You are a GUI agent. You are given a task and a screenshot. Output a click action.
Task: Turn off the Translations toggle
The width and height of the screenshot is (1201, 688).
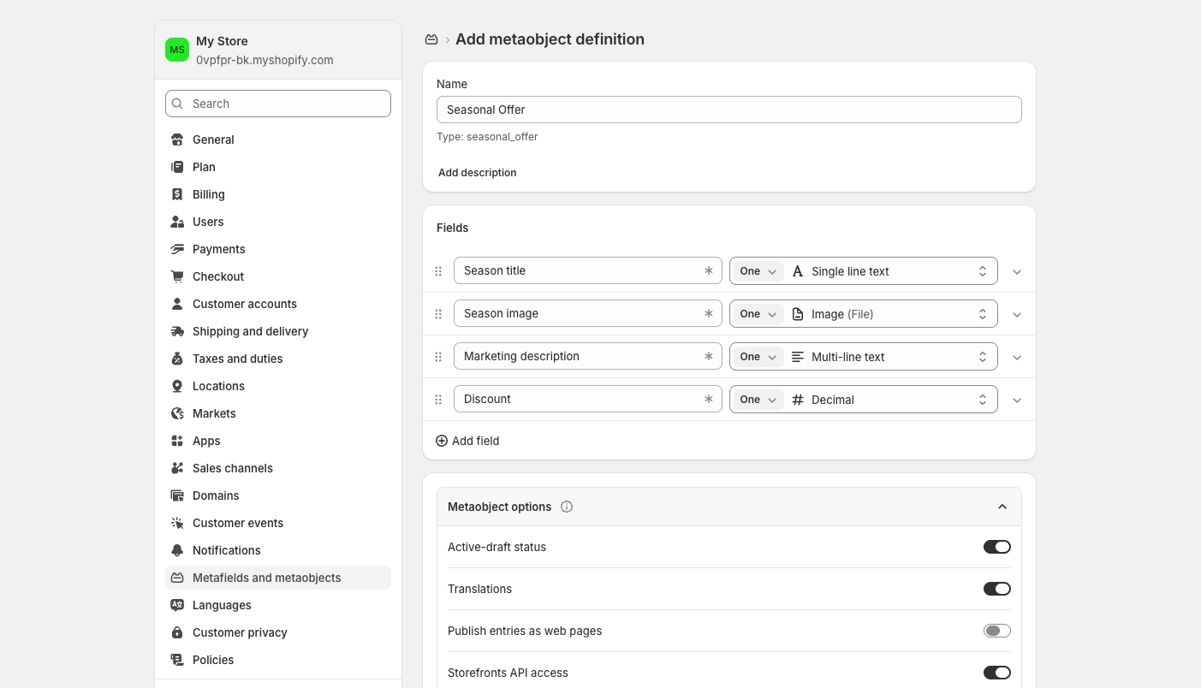point(997,589)
